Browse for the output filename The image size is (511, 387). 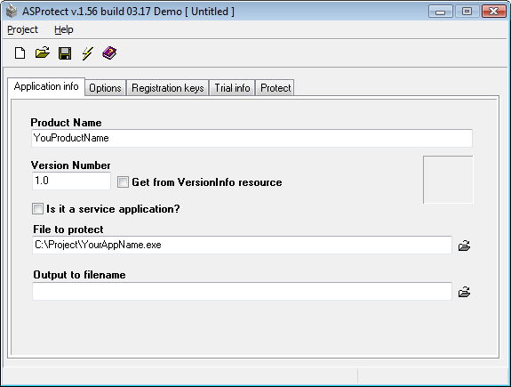[464, 292]
